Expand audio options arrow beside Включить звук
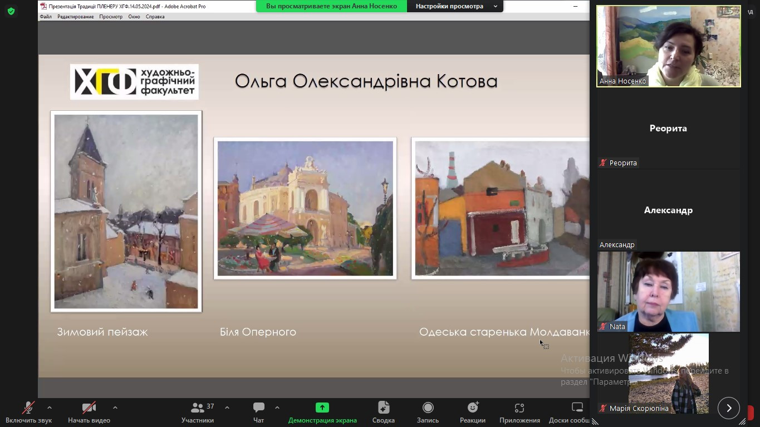 (x=49, y=408)
